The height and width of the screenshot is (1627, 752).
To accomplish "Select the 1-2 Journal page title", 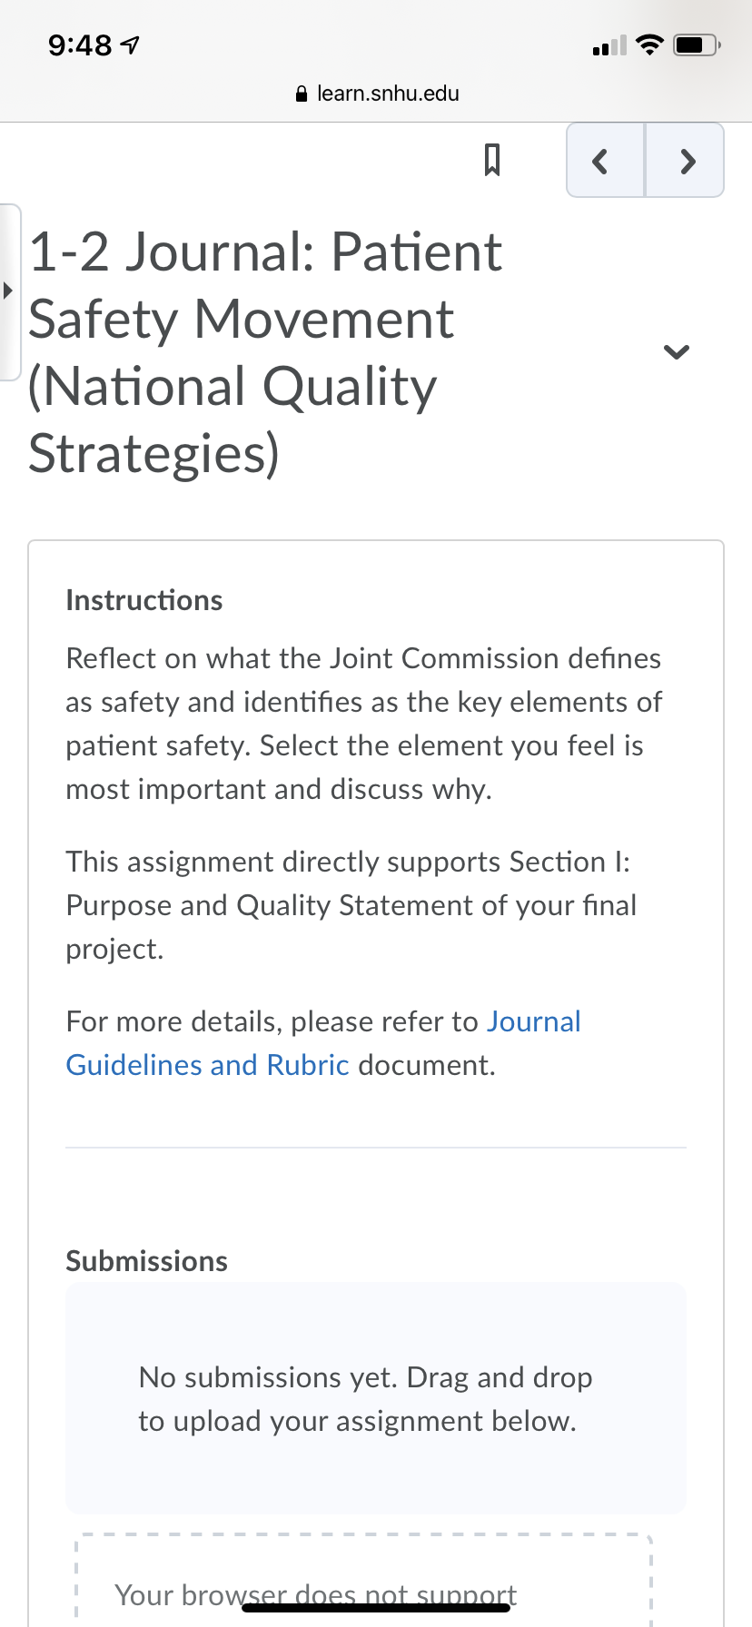I will tap(265, 352).
